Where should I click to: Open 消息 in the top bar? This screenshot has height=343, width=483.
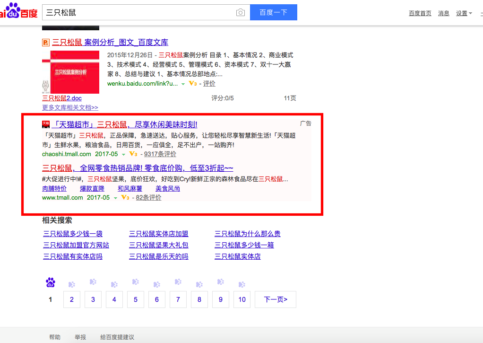(443, 13)
